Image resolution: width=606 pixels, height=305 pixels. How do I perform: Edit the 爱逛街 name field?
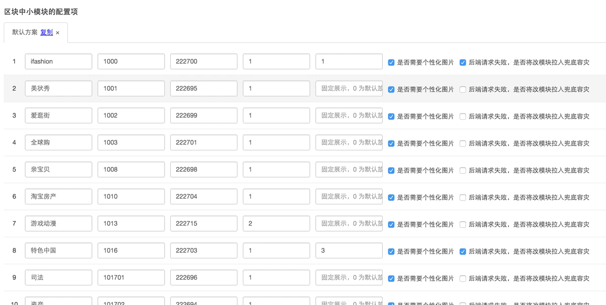[59, 116]
